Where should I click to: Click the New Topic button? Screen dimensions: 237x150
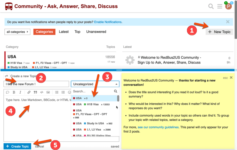click(219, 32)
